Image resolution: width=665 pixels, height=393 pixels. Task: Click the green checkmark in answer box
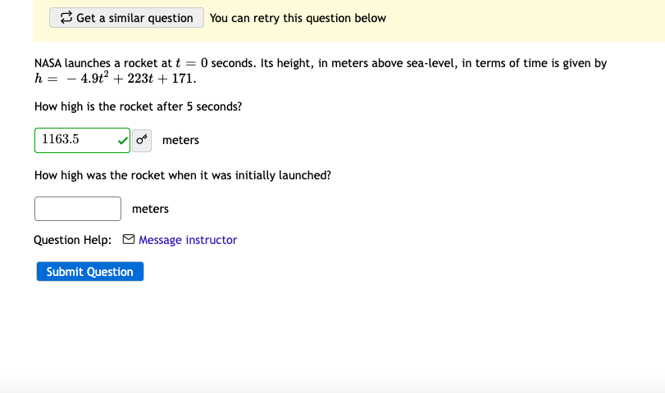pyautogui.click(x=122, y=140)
